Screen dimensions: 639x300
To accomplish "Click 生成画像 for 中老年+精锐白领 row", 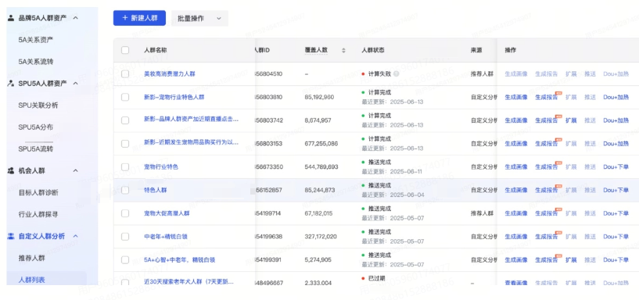I will pyautogui.click(x=516, y=237).
